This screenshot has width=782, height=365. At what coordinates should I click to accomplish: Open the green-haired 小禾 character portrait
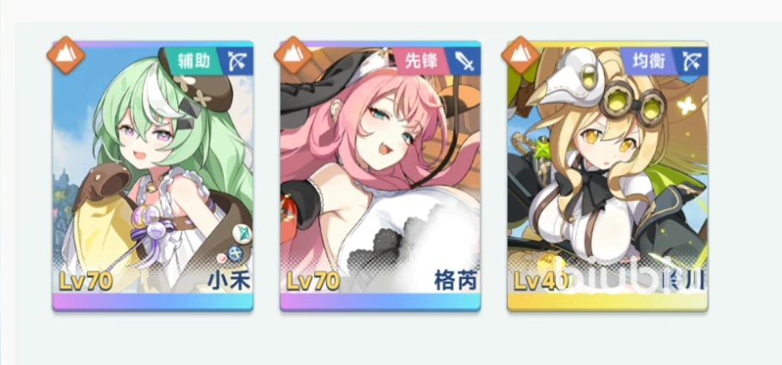pos(152,169)
